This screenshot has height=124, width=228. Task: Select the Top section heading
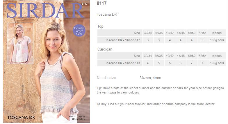coord(100,26)
